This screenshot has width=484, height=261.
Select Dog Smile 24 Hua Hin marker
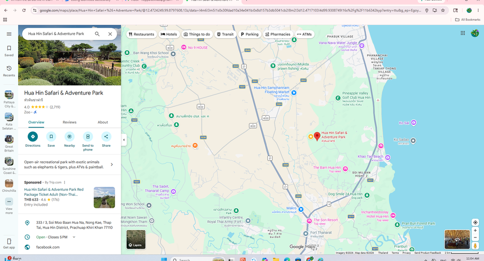pyautogui.click(x=367, y=195)
